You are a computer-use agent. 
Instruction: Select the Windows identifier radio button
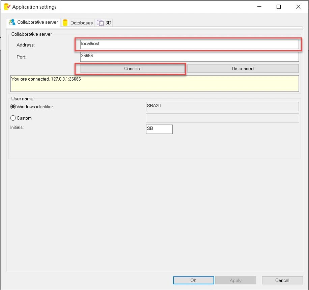[13, 107]
